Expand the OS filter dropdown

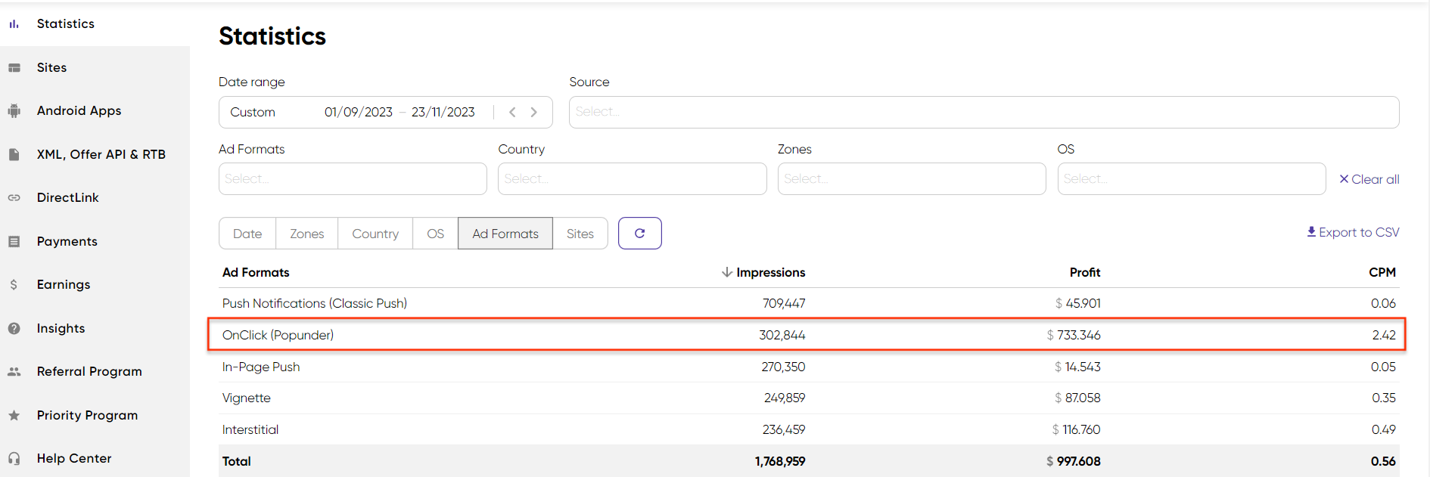click(1191, 179)
